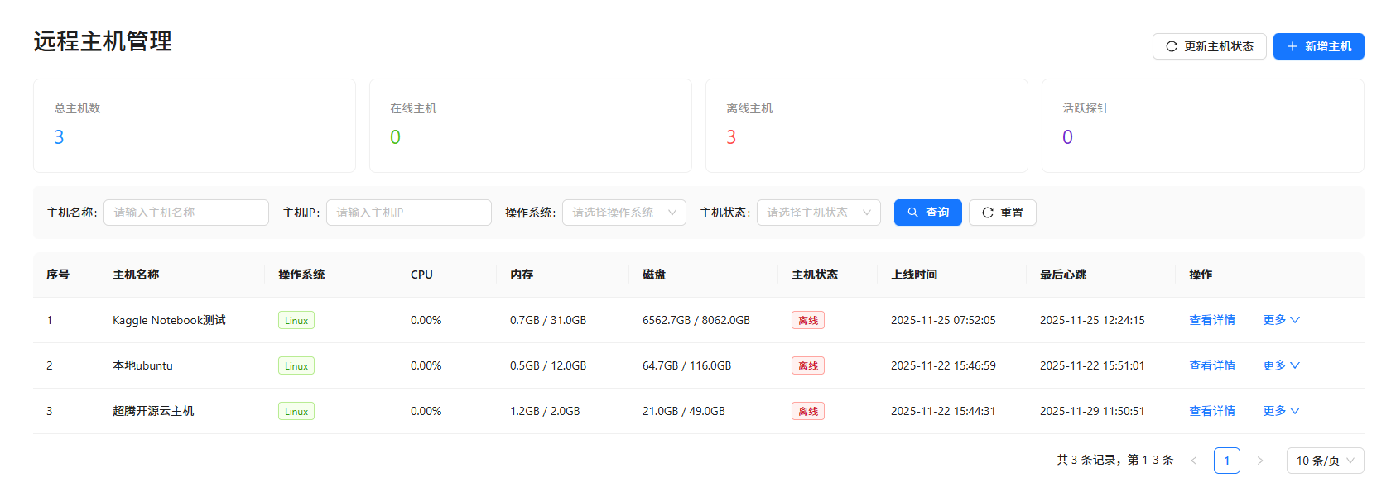Click the reset icon in 重置 button
1396x492 pixels.
[987, 213]
